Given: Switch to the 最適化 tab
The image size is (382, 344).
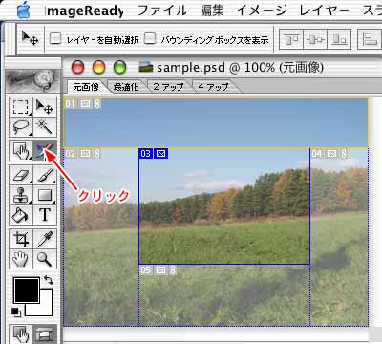Looking at the screenshot, I should tap(126, 87).
